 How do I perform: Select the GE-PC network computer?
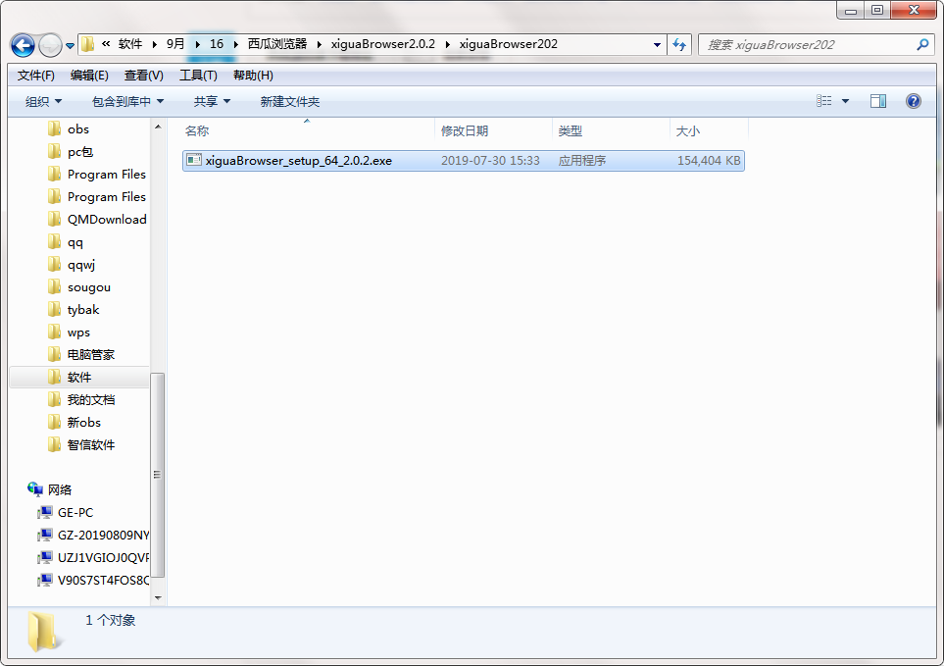75,512
